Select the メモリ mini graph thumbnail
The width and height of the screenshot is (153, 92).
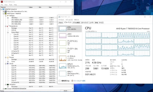point(63,36)
